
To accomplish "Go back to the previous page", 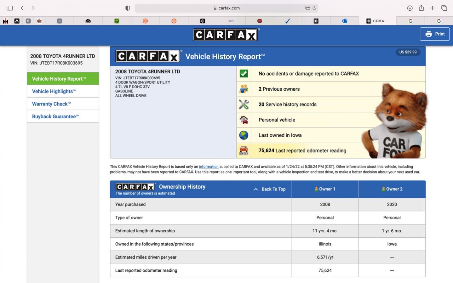I will pos(22,8).
